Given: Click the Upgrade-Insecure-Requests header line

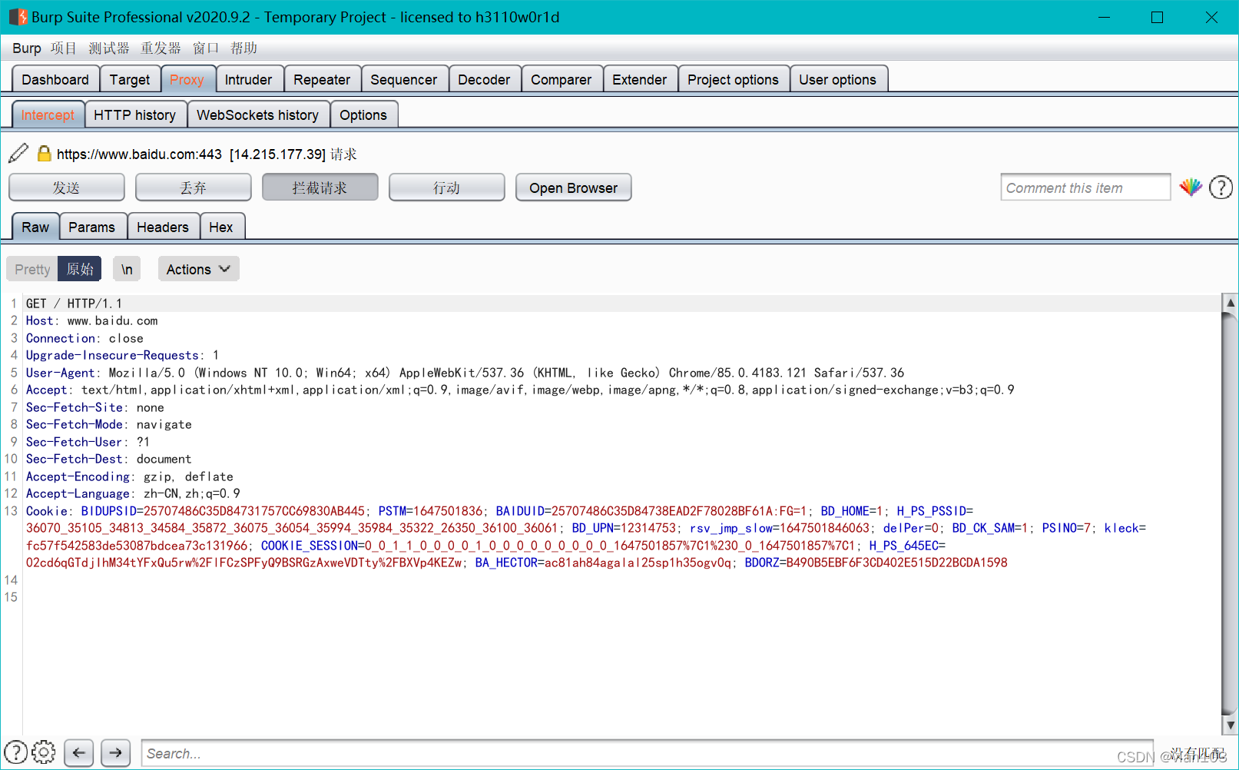Looking at the screenshot, I should [x=122, y=355].
